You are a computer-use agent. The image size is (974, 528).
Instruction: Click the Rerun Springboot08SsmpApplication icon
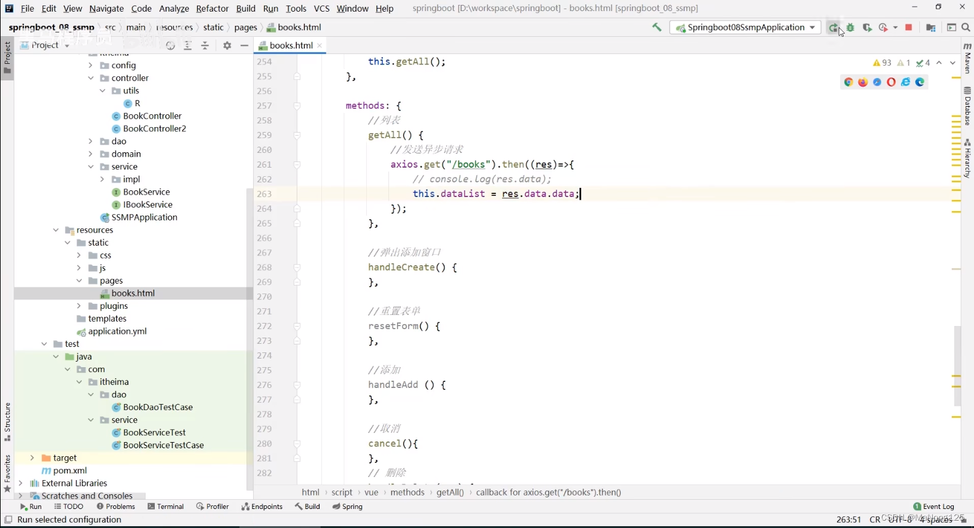point(833,28)
